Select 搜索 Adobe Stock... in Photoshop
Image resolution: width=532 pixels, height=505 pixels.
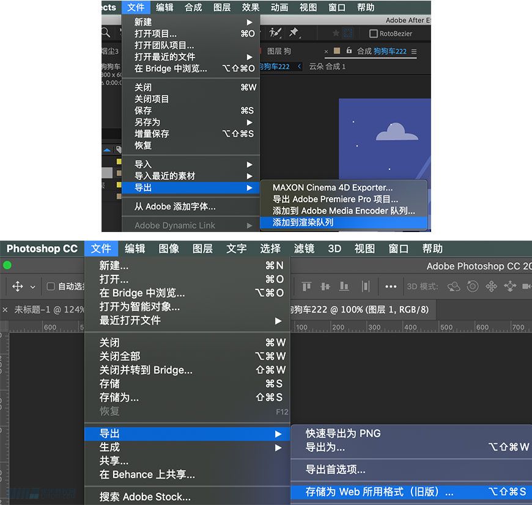pyautogui.click(x=187, y=497)
